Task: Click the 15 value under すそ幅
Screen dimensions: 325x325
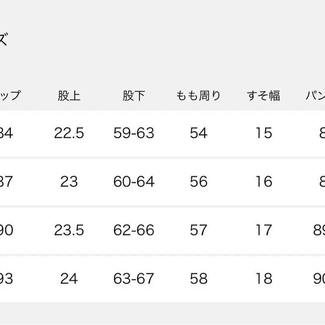Action: [x=264, y=133]
